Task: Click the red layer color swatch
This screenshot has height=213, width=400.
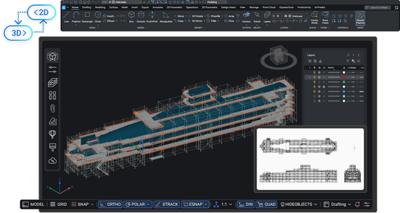Action: pyautogui.click(x=344, y=78)
